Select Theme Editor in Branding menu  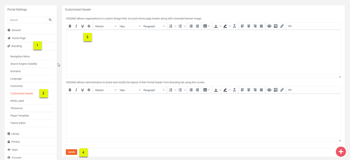tap(18, 123)
